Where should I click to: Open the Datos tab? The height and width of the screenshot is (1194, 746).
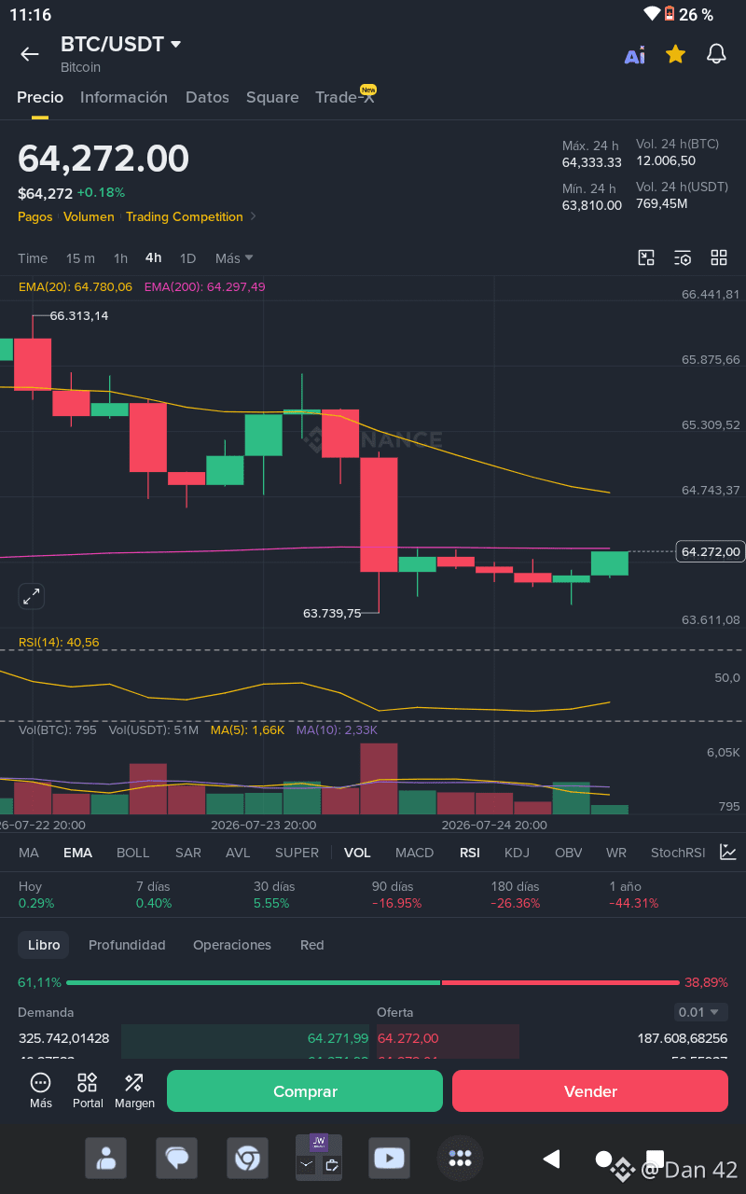point(207,97)
